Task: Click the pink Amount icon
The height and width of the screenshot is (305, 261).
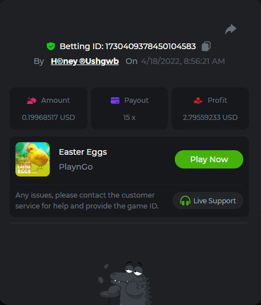Action: (31, 101)
